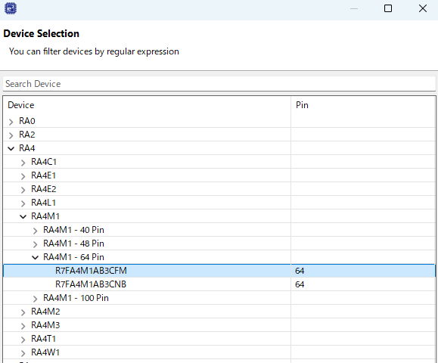Expand RA4M1 - 100 Pin node
The image size is (438, 363).
click(x=36, y=299)
